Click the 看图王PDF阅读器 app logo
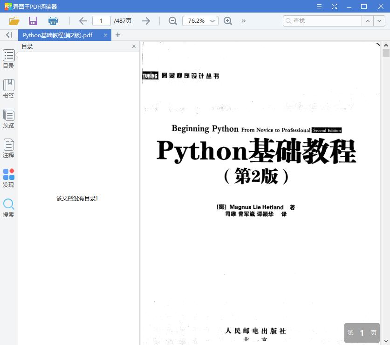The height and width of the screenshot is (345, 390). point(8,6)
